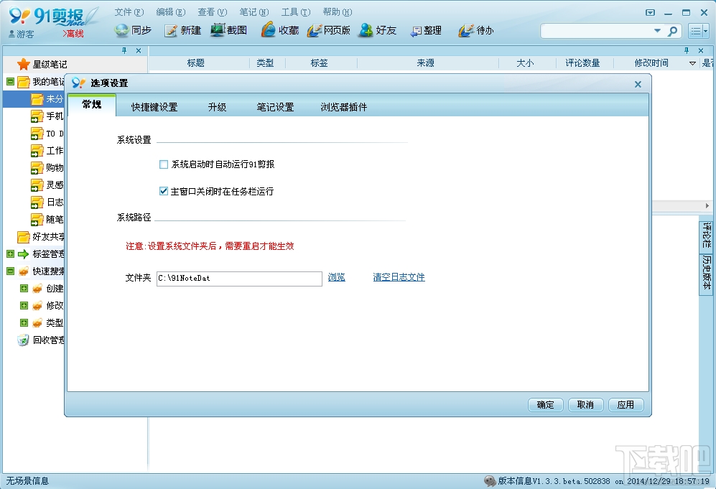Pin the left notebook panel
This screenshot has height=489, width=716.
click(124, 51)
